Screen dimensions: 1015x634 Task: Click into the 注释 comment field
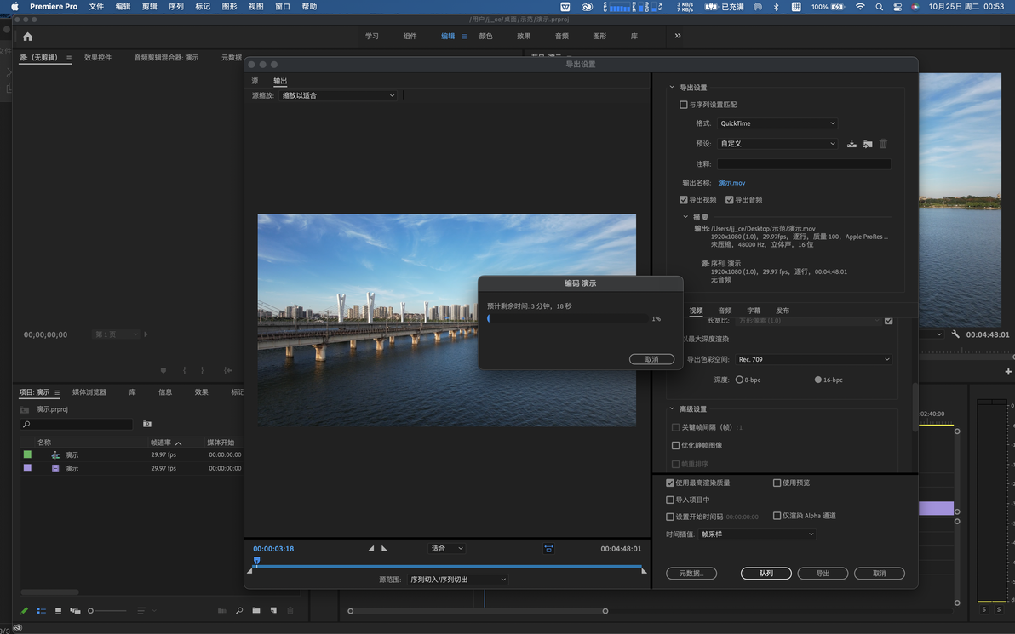[803, 164]
